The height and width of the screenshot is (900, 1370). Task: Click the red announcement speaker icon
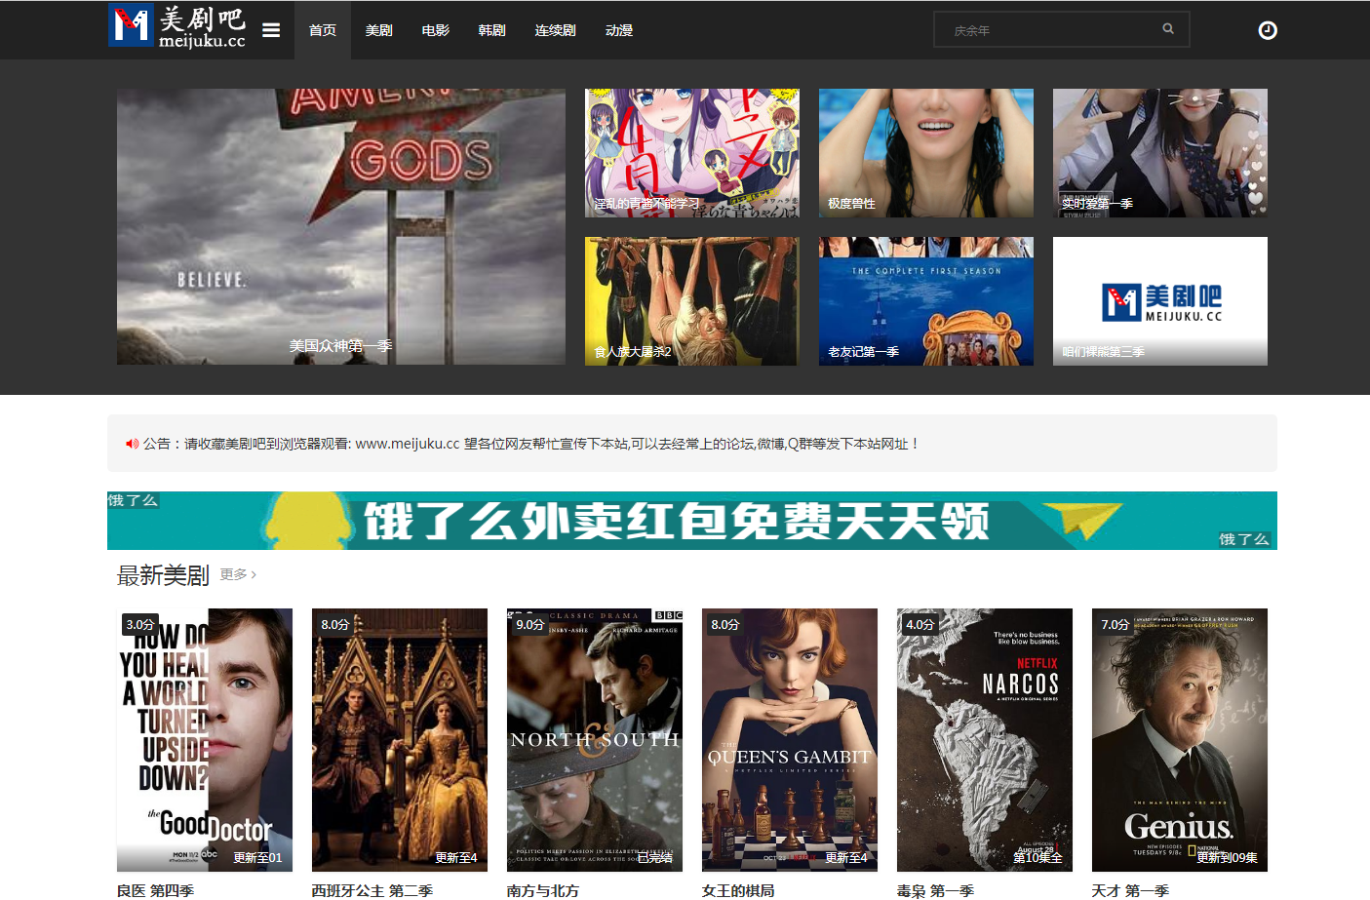pos(132,444)
